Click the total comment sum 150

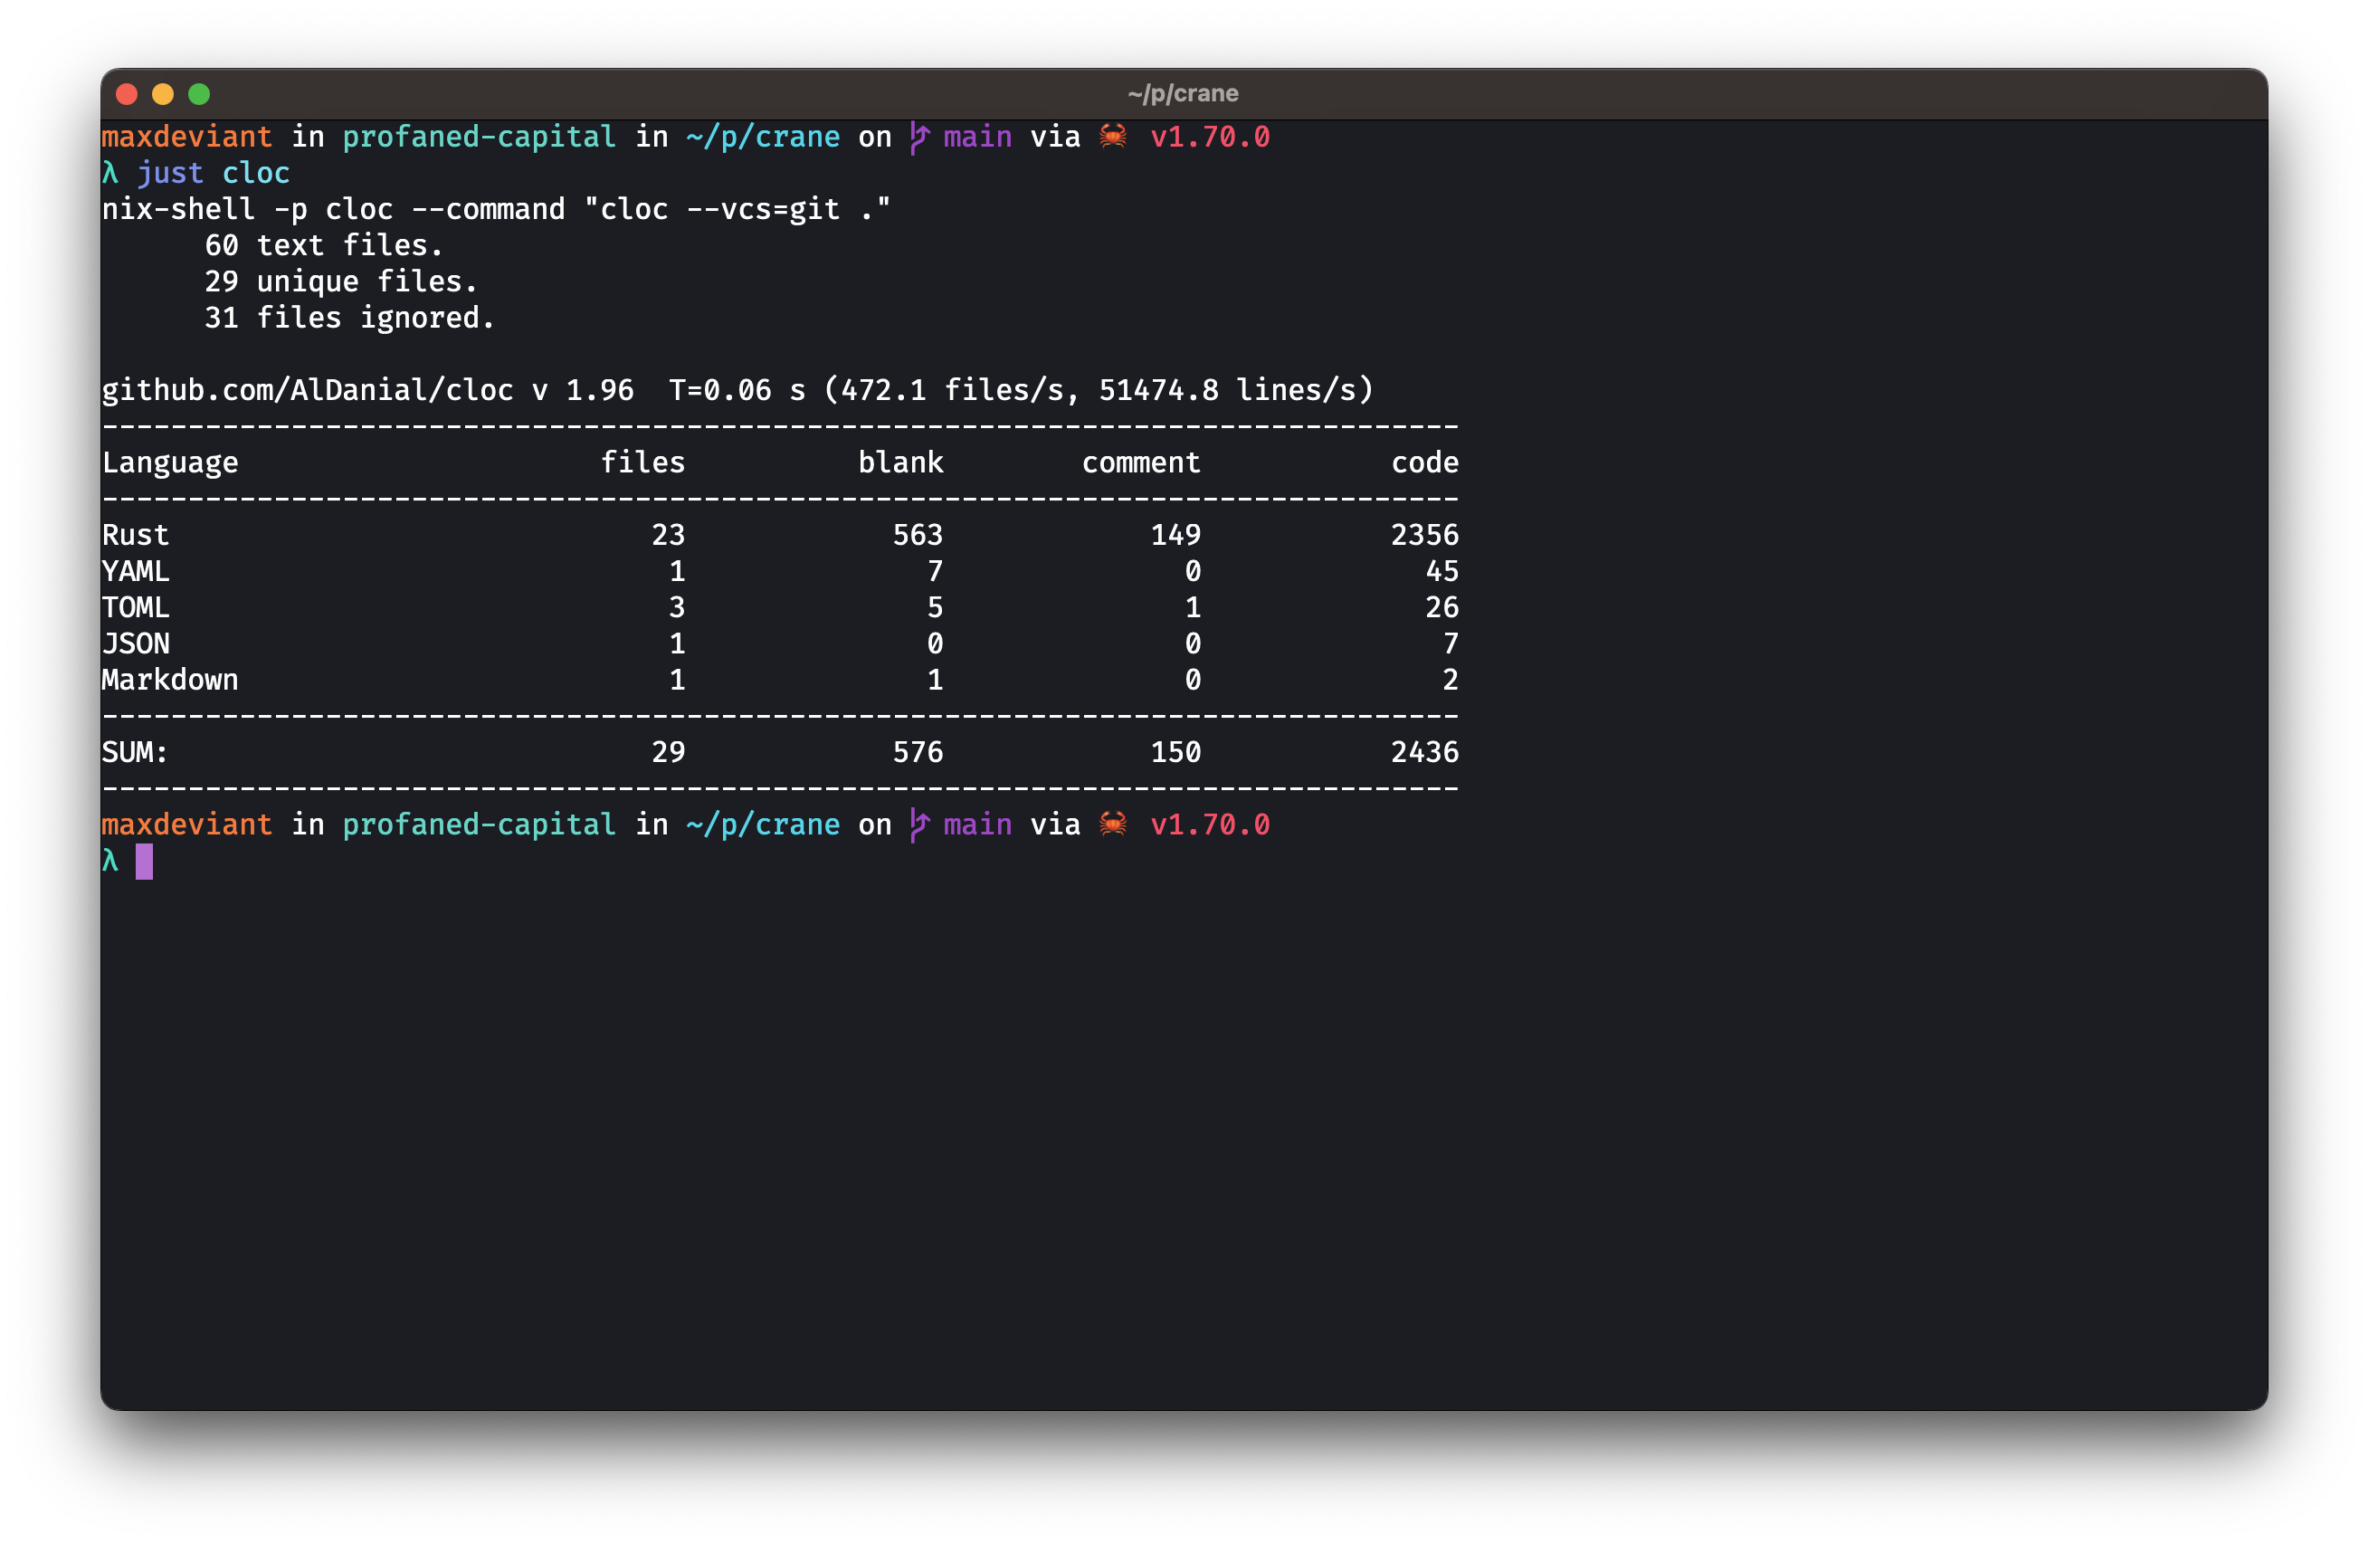tap(1175, 751)
